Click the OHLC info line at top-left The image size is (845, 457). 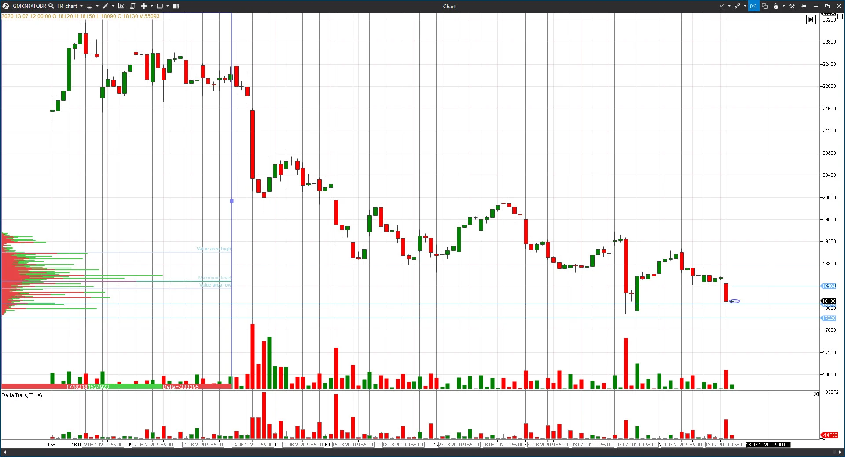pos(81,16)
